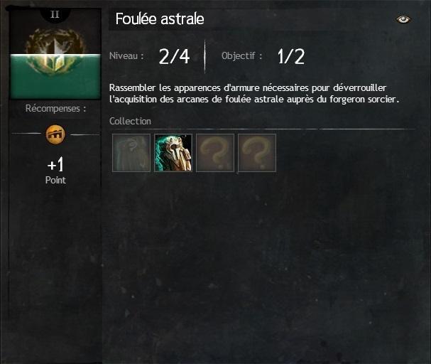Click the tier II badge above emblem

[55, 14]
